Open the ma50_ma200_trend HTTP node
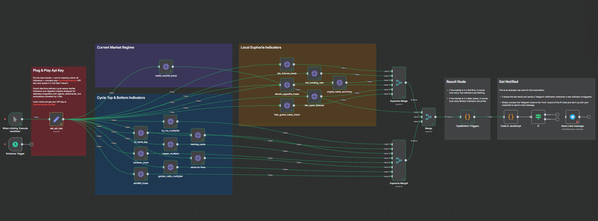Screen dimensions: 598x221 coord(166,67)
